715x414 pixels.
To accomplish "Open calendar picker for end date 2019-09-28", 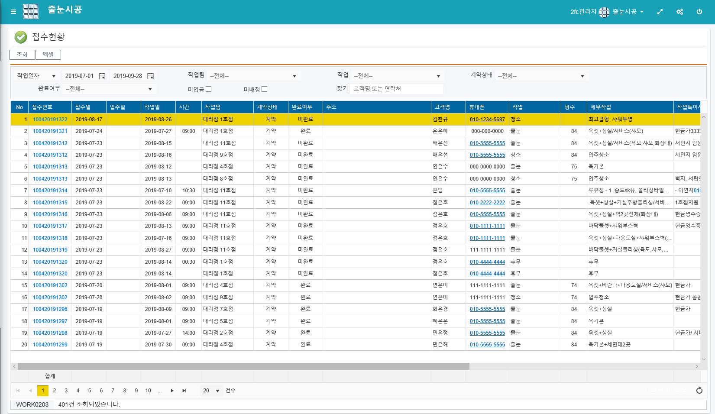I will [150, 76].
